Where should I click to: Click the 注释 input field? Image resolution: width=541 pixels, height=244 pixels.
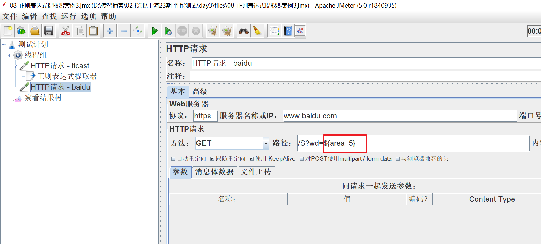click(x=365, y=76)
